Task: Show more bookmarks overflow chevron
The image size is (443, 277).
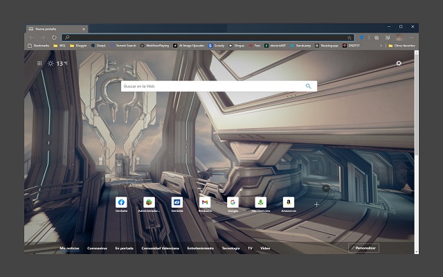Action: pyautogui.click(x=381, y=46)
